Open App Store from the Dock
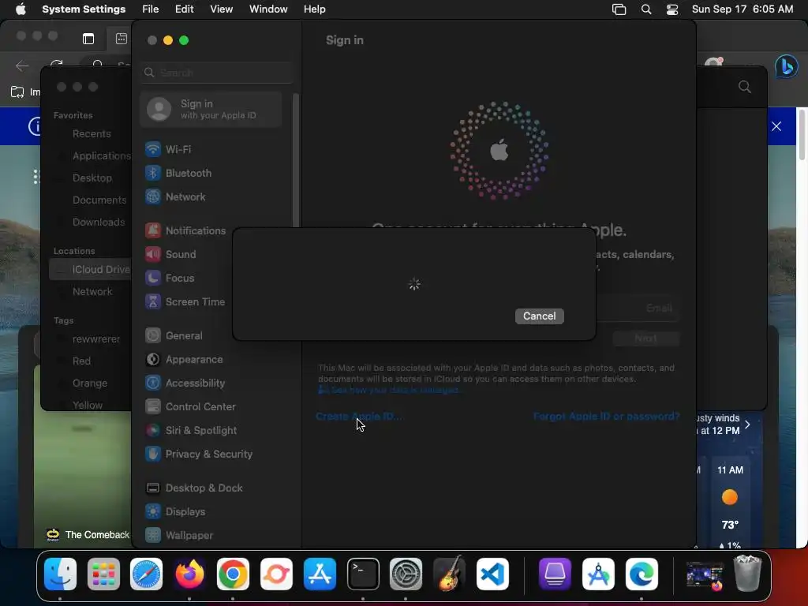 (320, 574)
